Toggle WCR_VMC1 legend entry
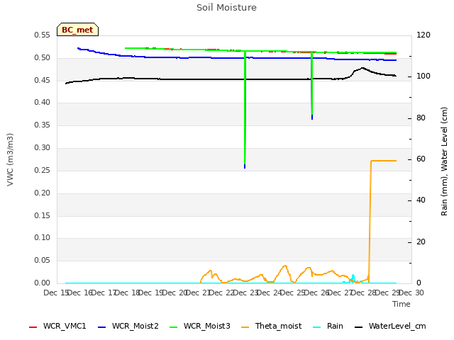 57,326
